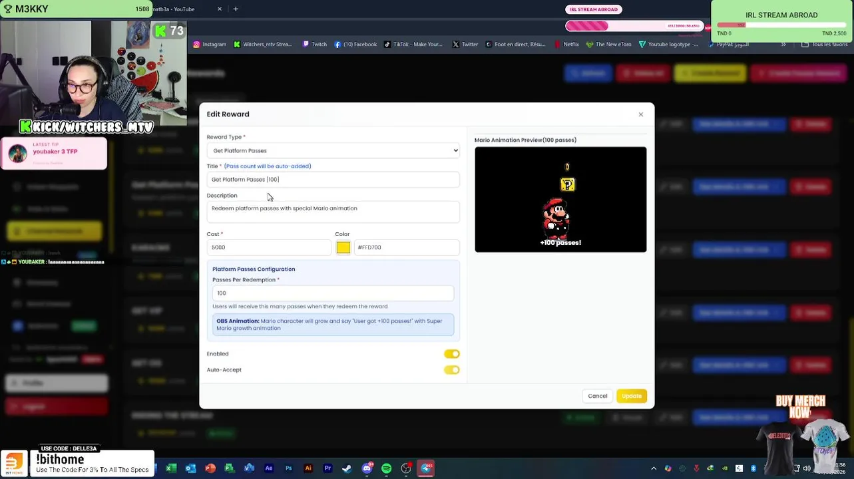This screenshot has width=854, height=479.
Task: Click the Mario animation preview
Action: [560, 200]
